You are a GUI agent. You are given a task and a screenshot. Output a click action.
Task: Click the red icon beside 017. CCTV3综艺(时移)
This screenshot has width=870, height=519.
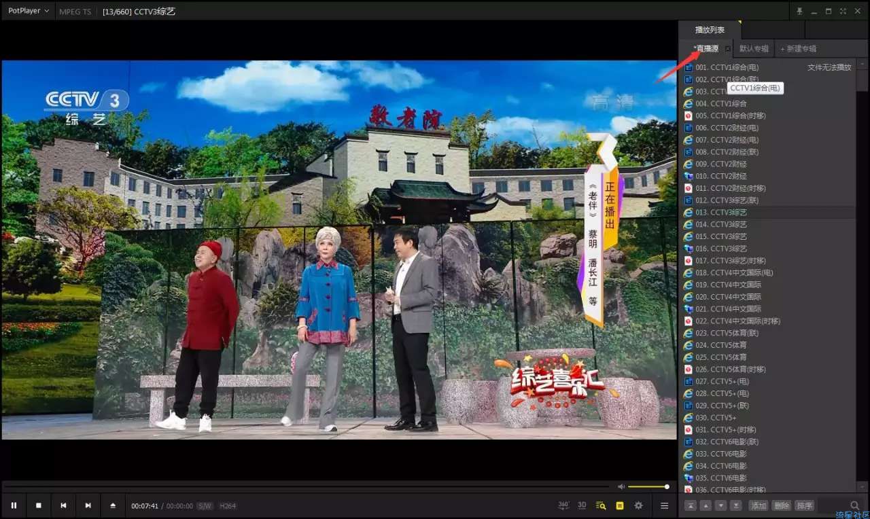688,261
